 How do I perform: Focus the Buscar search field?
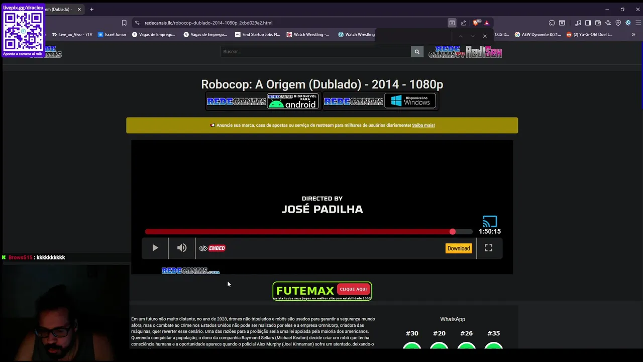(315, 51)
